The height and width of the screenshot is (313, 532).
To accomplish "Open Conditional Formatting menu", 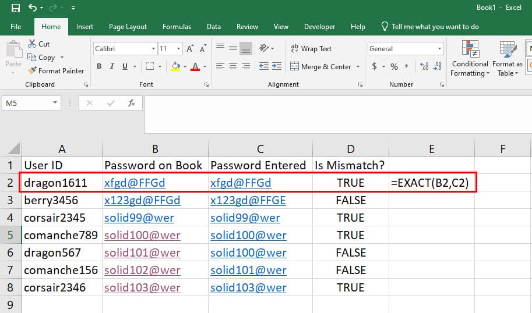I will [470, 58].
